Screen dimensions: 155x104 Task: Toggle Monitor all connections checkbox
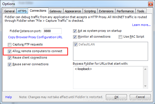point(75,37)
